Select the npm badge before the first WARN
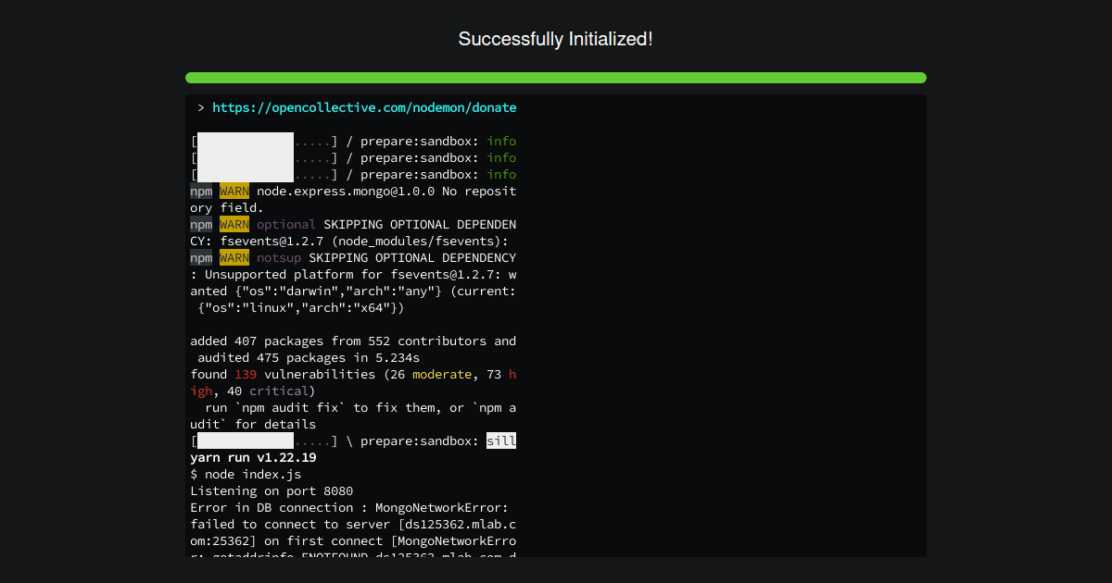 point(201,191)
